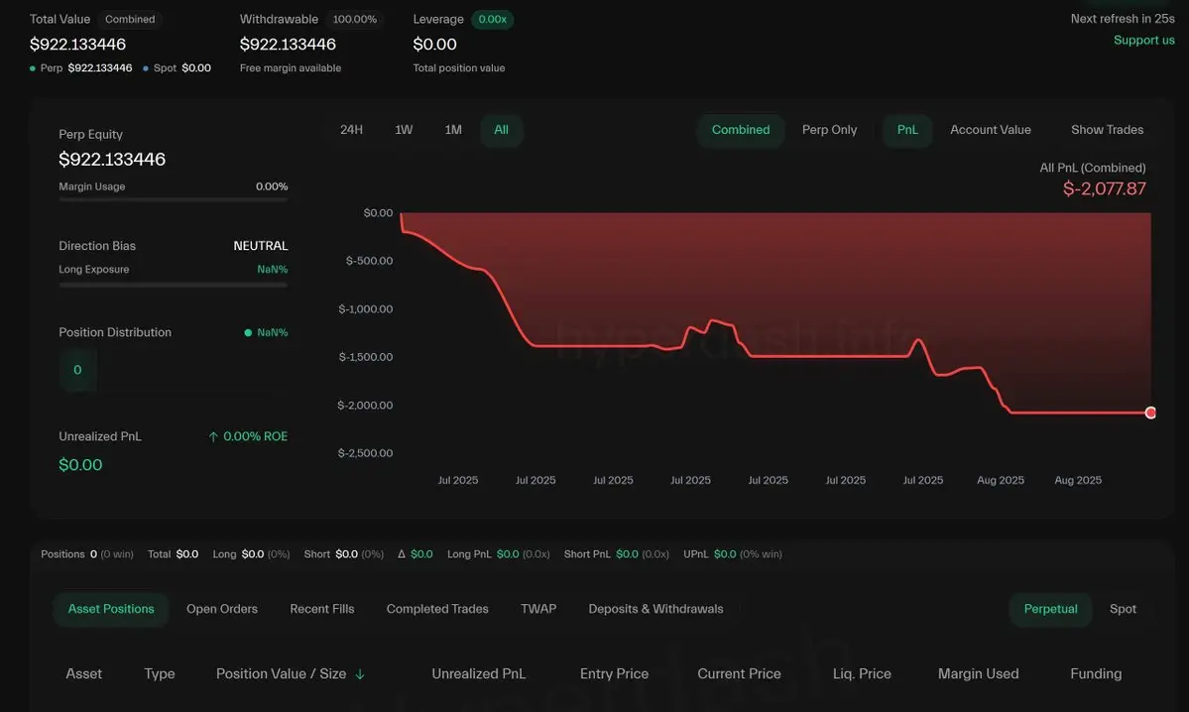
Task: Switch positions to Spot
Action: click(x=1123, y=609)
